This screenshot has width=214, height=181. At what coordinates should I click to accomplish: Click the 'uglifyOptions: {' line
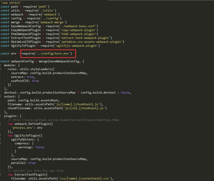tap(25, 139)
